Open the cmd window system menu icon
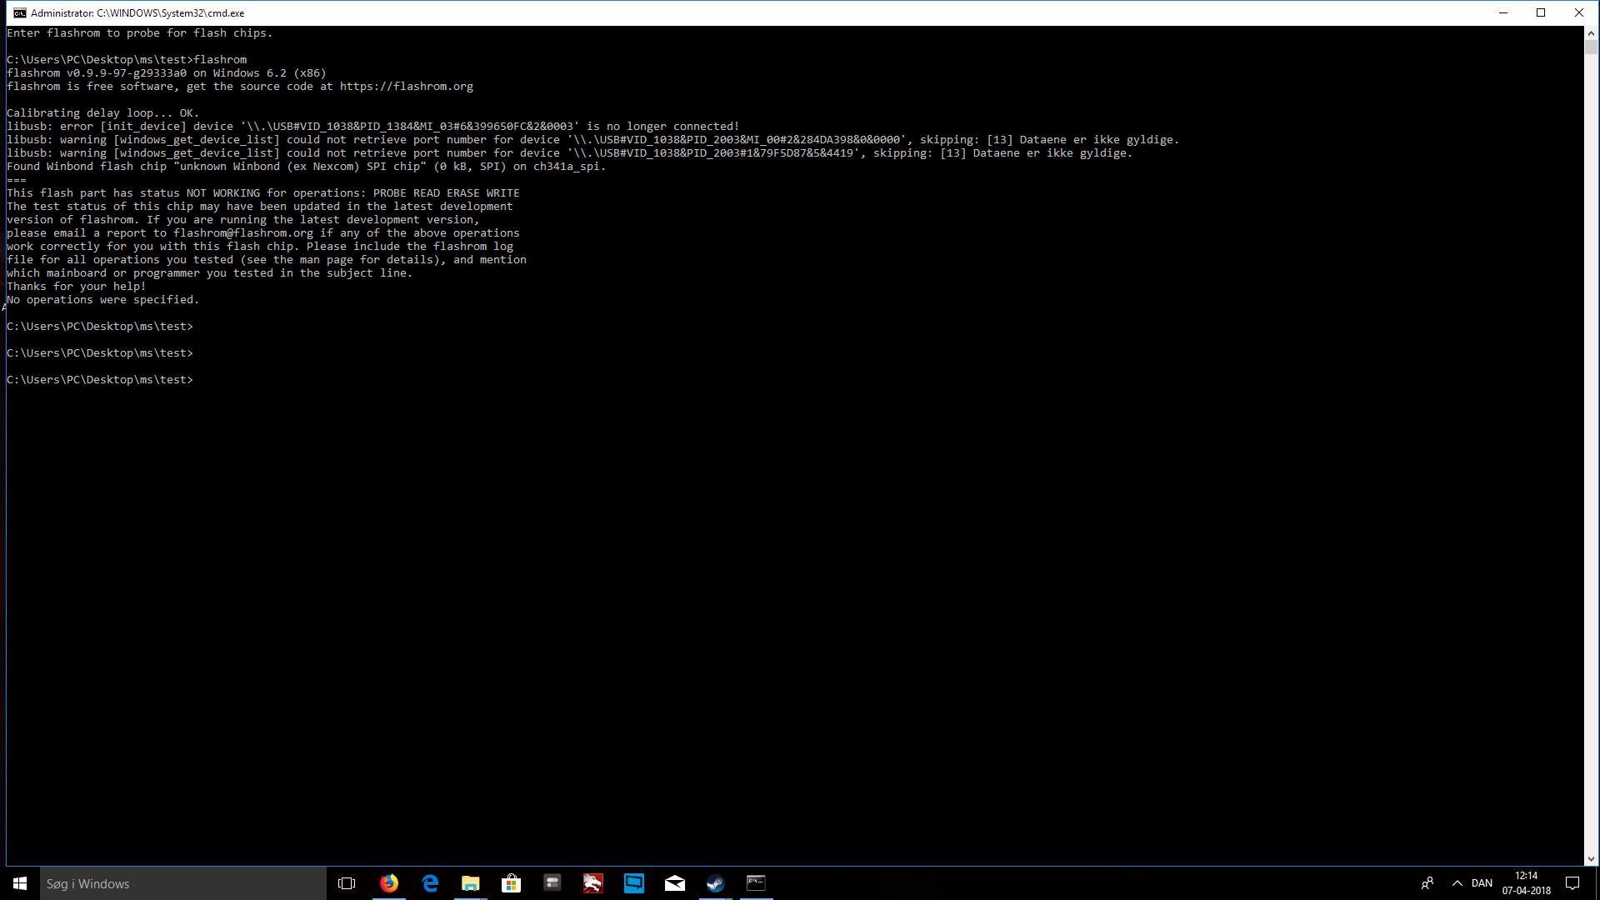1600x900 pixels. coord(19,12)
